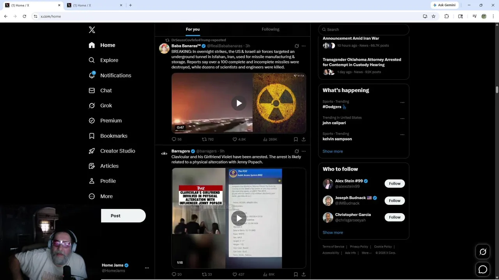Click the Search field on X

point(364,30)
